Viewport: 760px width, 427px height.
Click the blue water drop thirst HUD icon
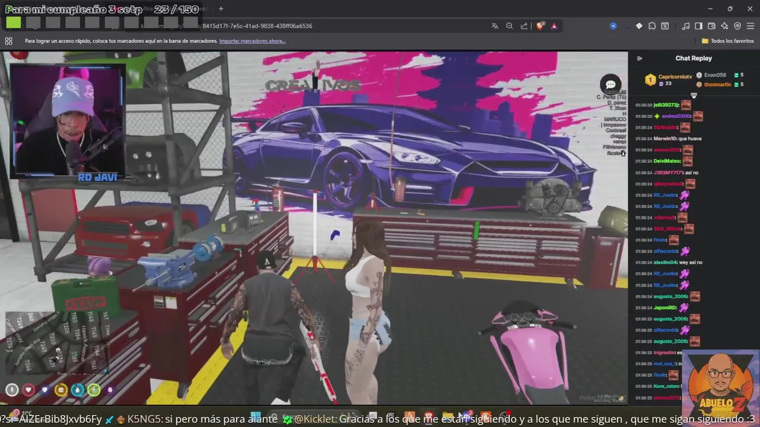click(x=77, y=390)
